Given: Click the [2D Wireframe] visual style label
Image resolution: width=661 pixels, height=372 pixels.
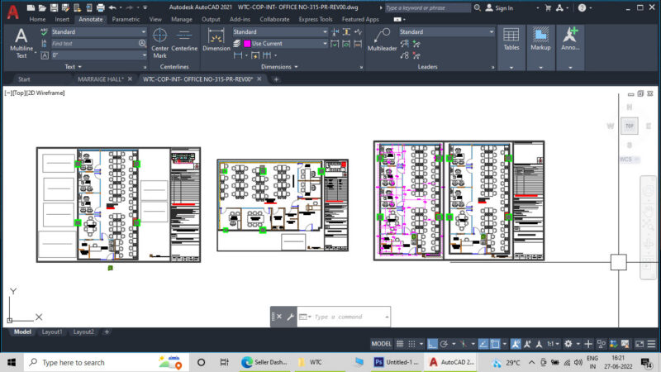Looking at the screenshot, I should pyautogui.click(x=45, y=93).
